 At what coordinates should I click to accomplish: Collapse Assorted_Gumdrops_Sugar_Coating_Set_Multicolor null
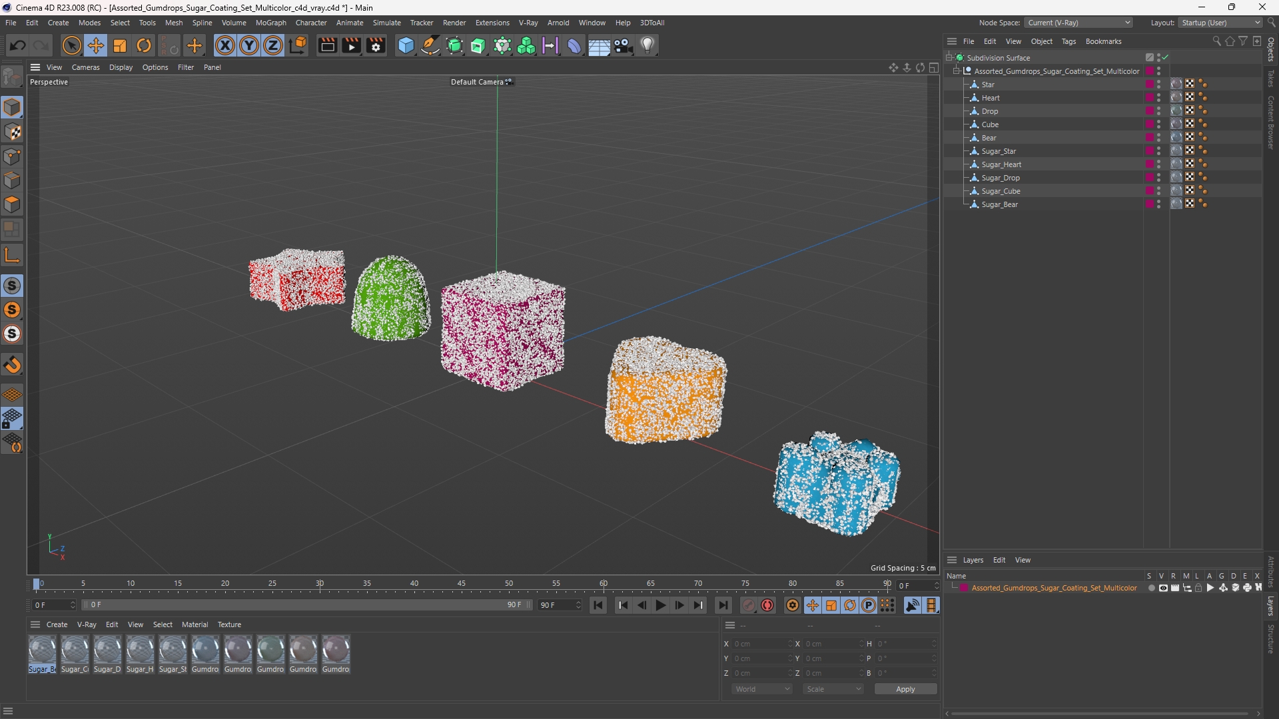coord(957,71)
